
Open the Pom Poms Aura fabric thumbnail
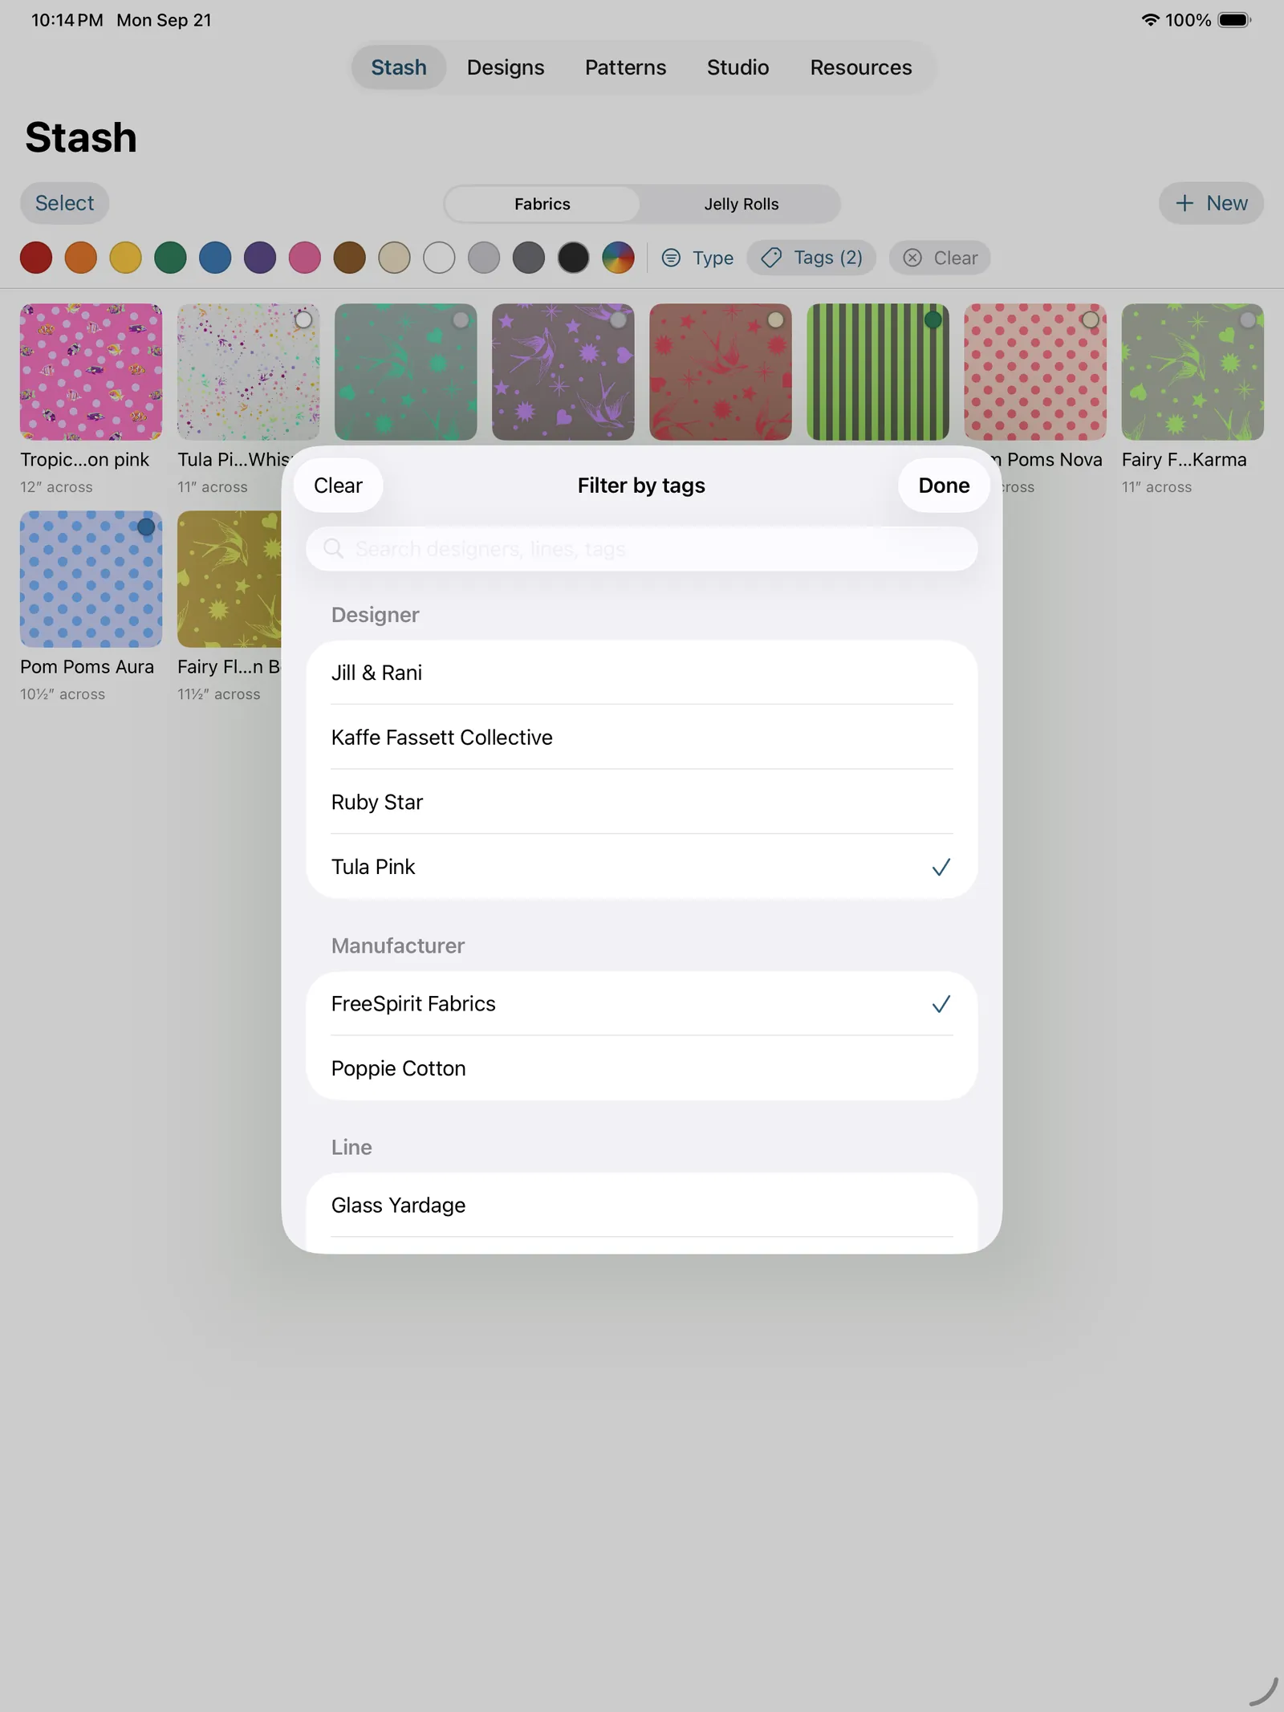[91, 579]
